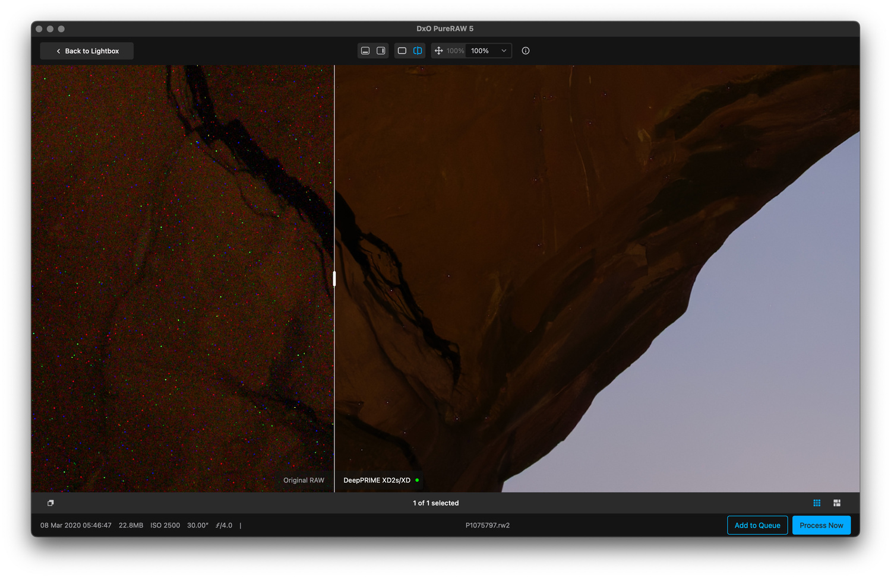The width and height of the screenshot is (891, 578).
Task: Open the image info icon
Action: (x=526, y=51)
